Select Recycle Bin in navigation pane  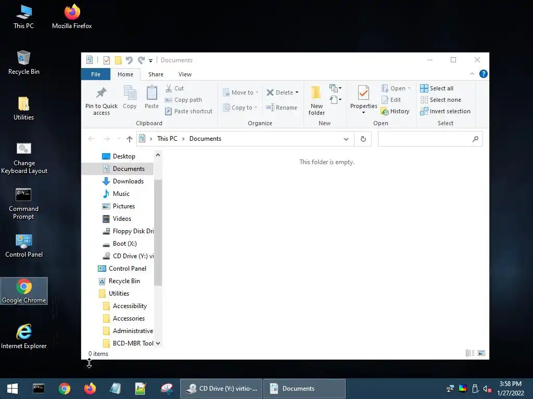click(x=119, y=281)
